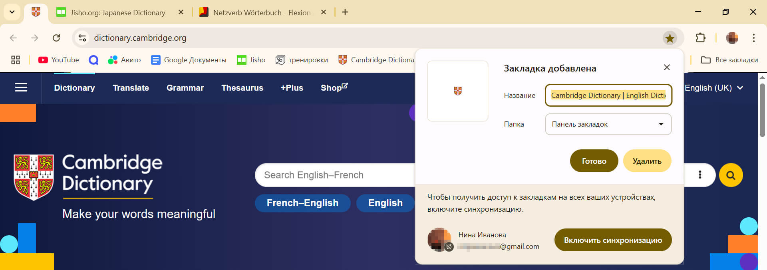Viewport: 767px width, 270px height.
Task: Open the Jisho bookmark
Action: click(251, 60)
